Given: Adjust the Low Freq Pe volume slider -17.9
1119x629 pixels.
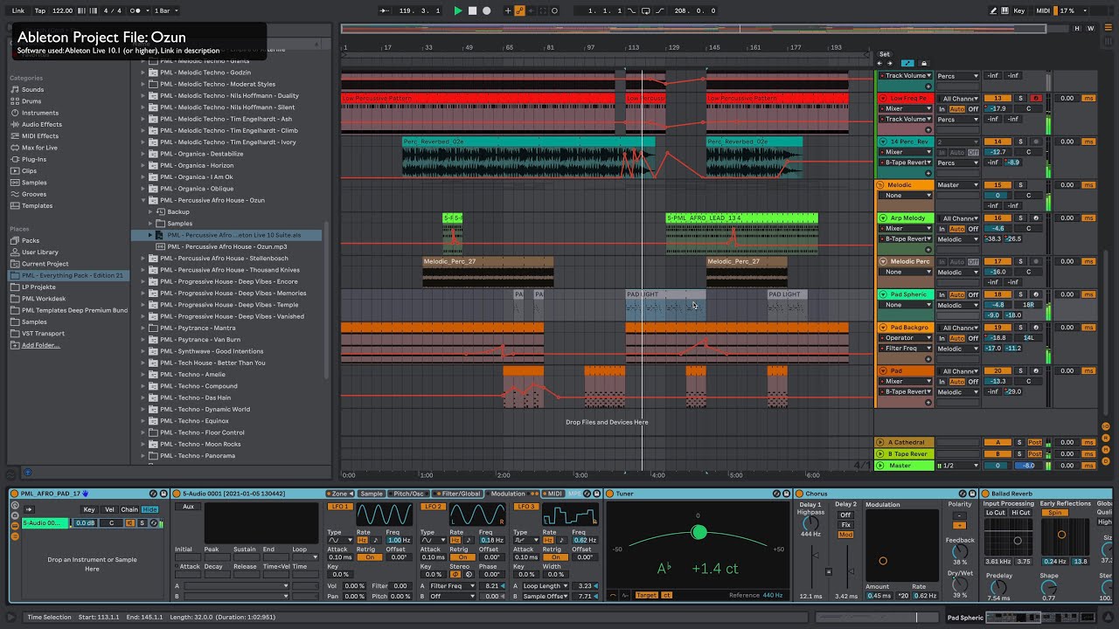Looking at the screenshot, I should [997, 109].
